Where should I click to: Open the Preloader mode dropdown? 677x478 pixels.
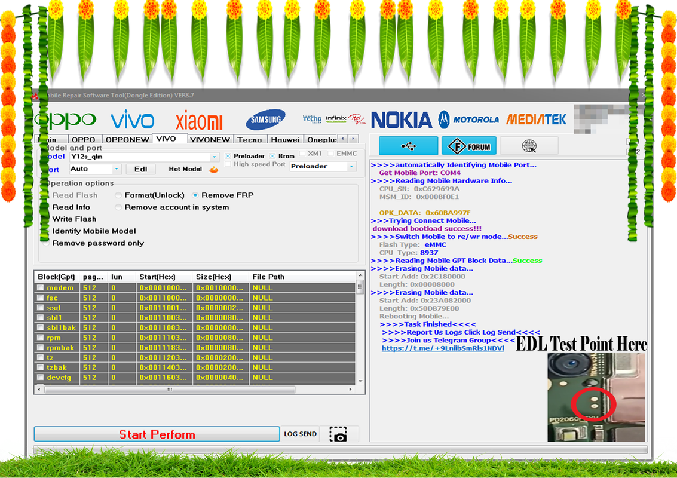351,166
